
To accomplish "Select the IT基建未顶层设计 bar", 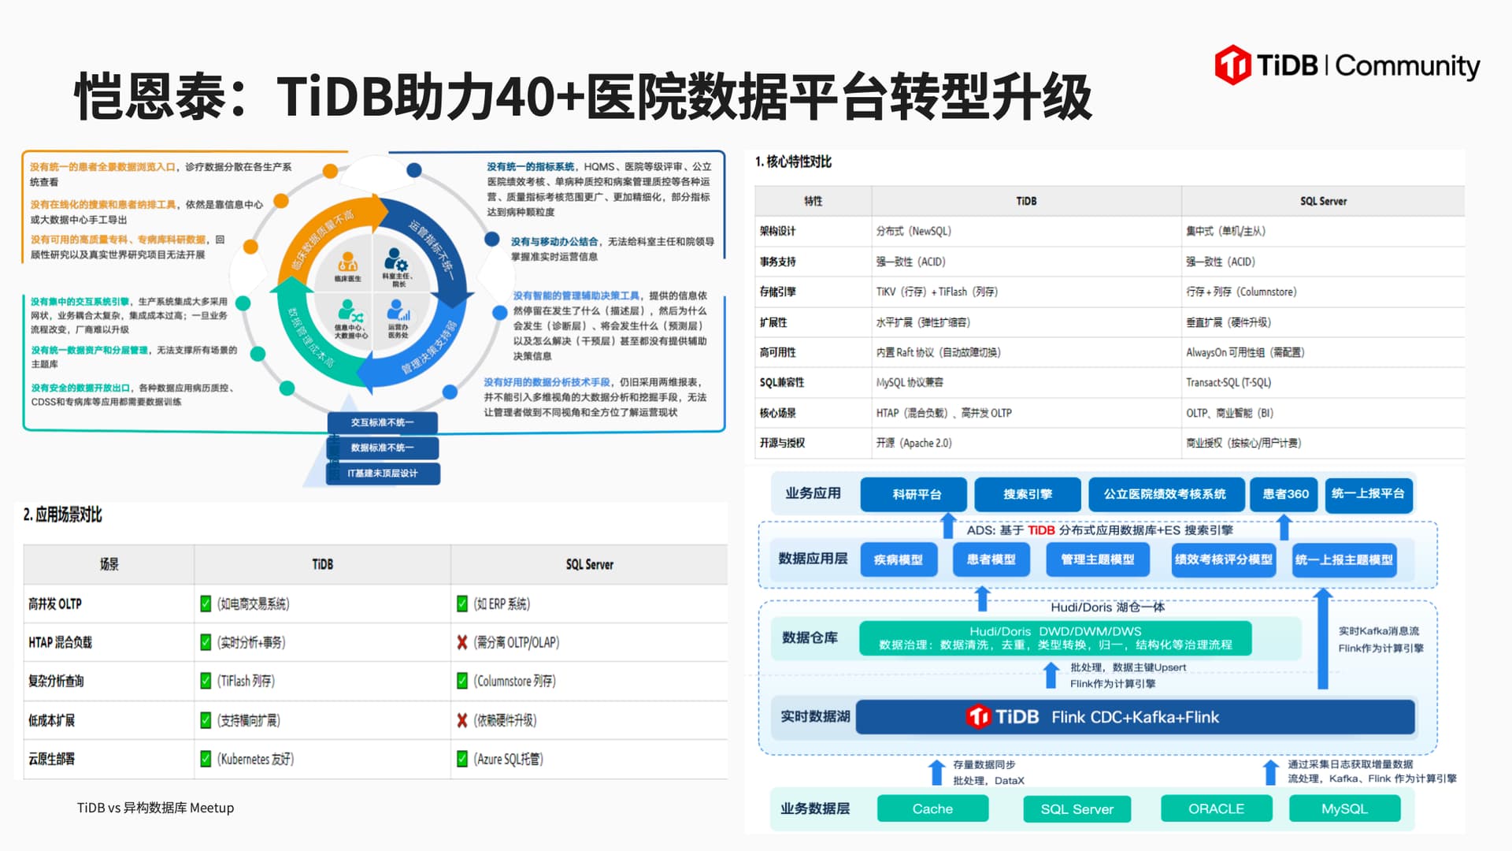I will click(x=383, y=473).
